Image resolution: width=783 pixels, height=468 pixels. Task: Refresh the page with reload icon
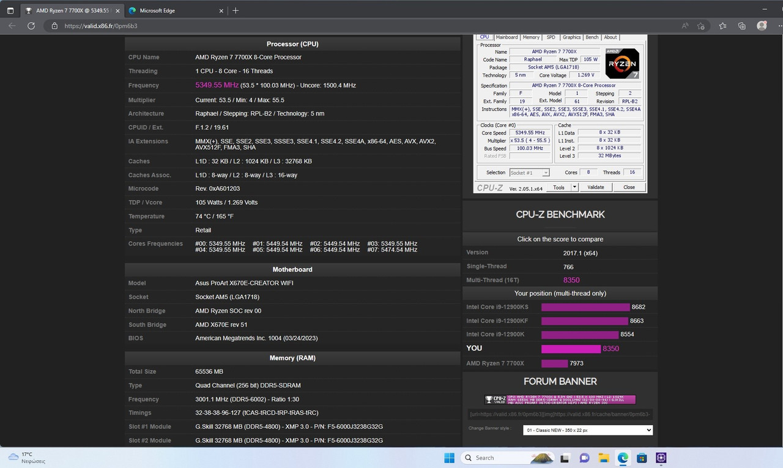31,26
